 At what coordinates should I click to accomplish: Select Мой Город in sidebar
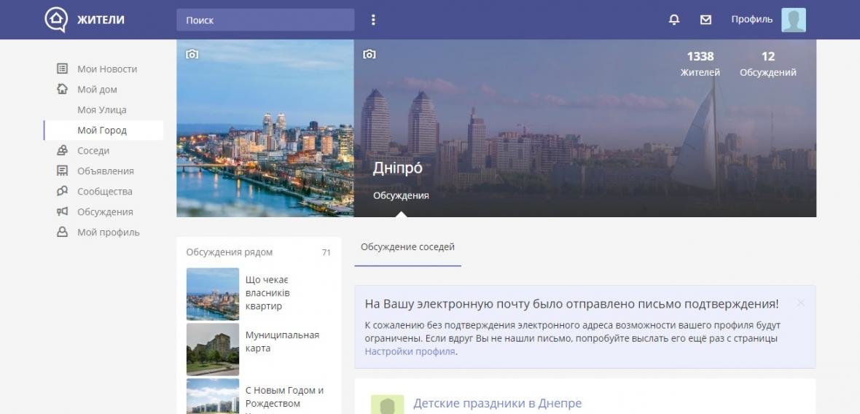point(103,130)
